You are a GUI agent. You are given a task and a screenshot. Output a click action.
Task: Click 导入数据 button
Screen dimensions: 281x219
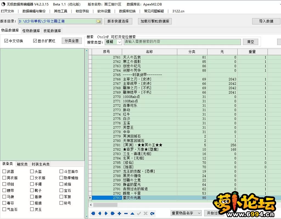point(266,21)
